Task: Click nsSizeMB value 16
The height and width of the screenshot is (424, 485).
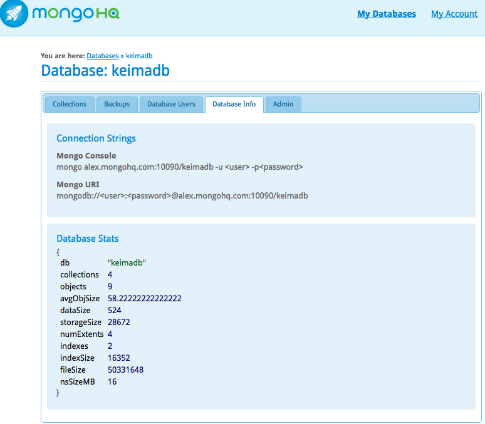Action: pyautogui.click(x=112, y=382)
